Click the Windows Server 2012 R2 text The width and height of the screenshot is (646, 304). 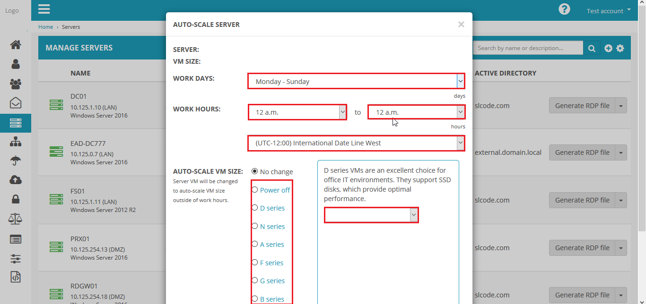coord(103,210)
